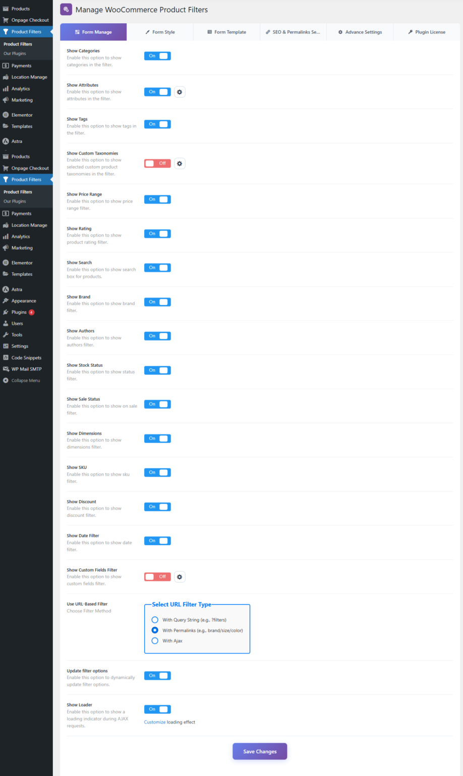Disable the Show Loader toggle
Image resolution: width=463 pixels, height=776 pixels.
157,709
